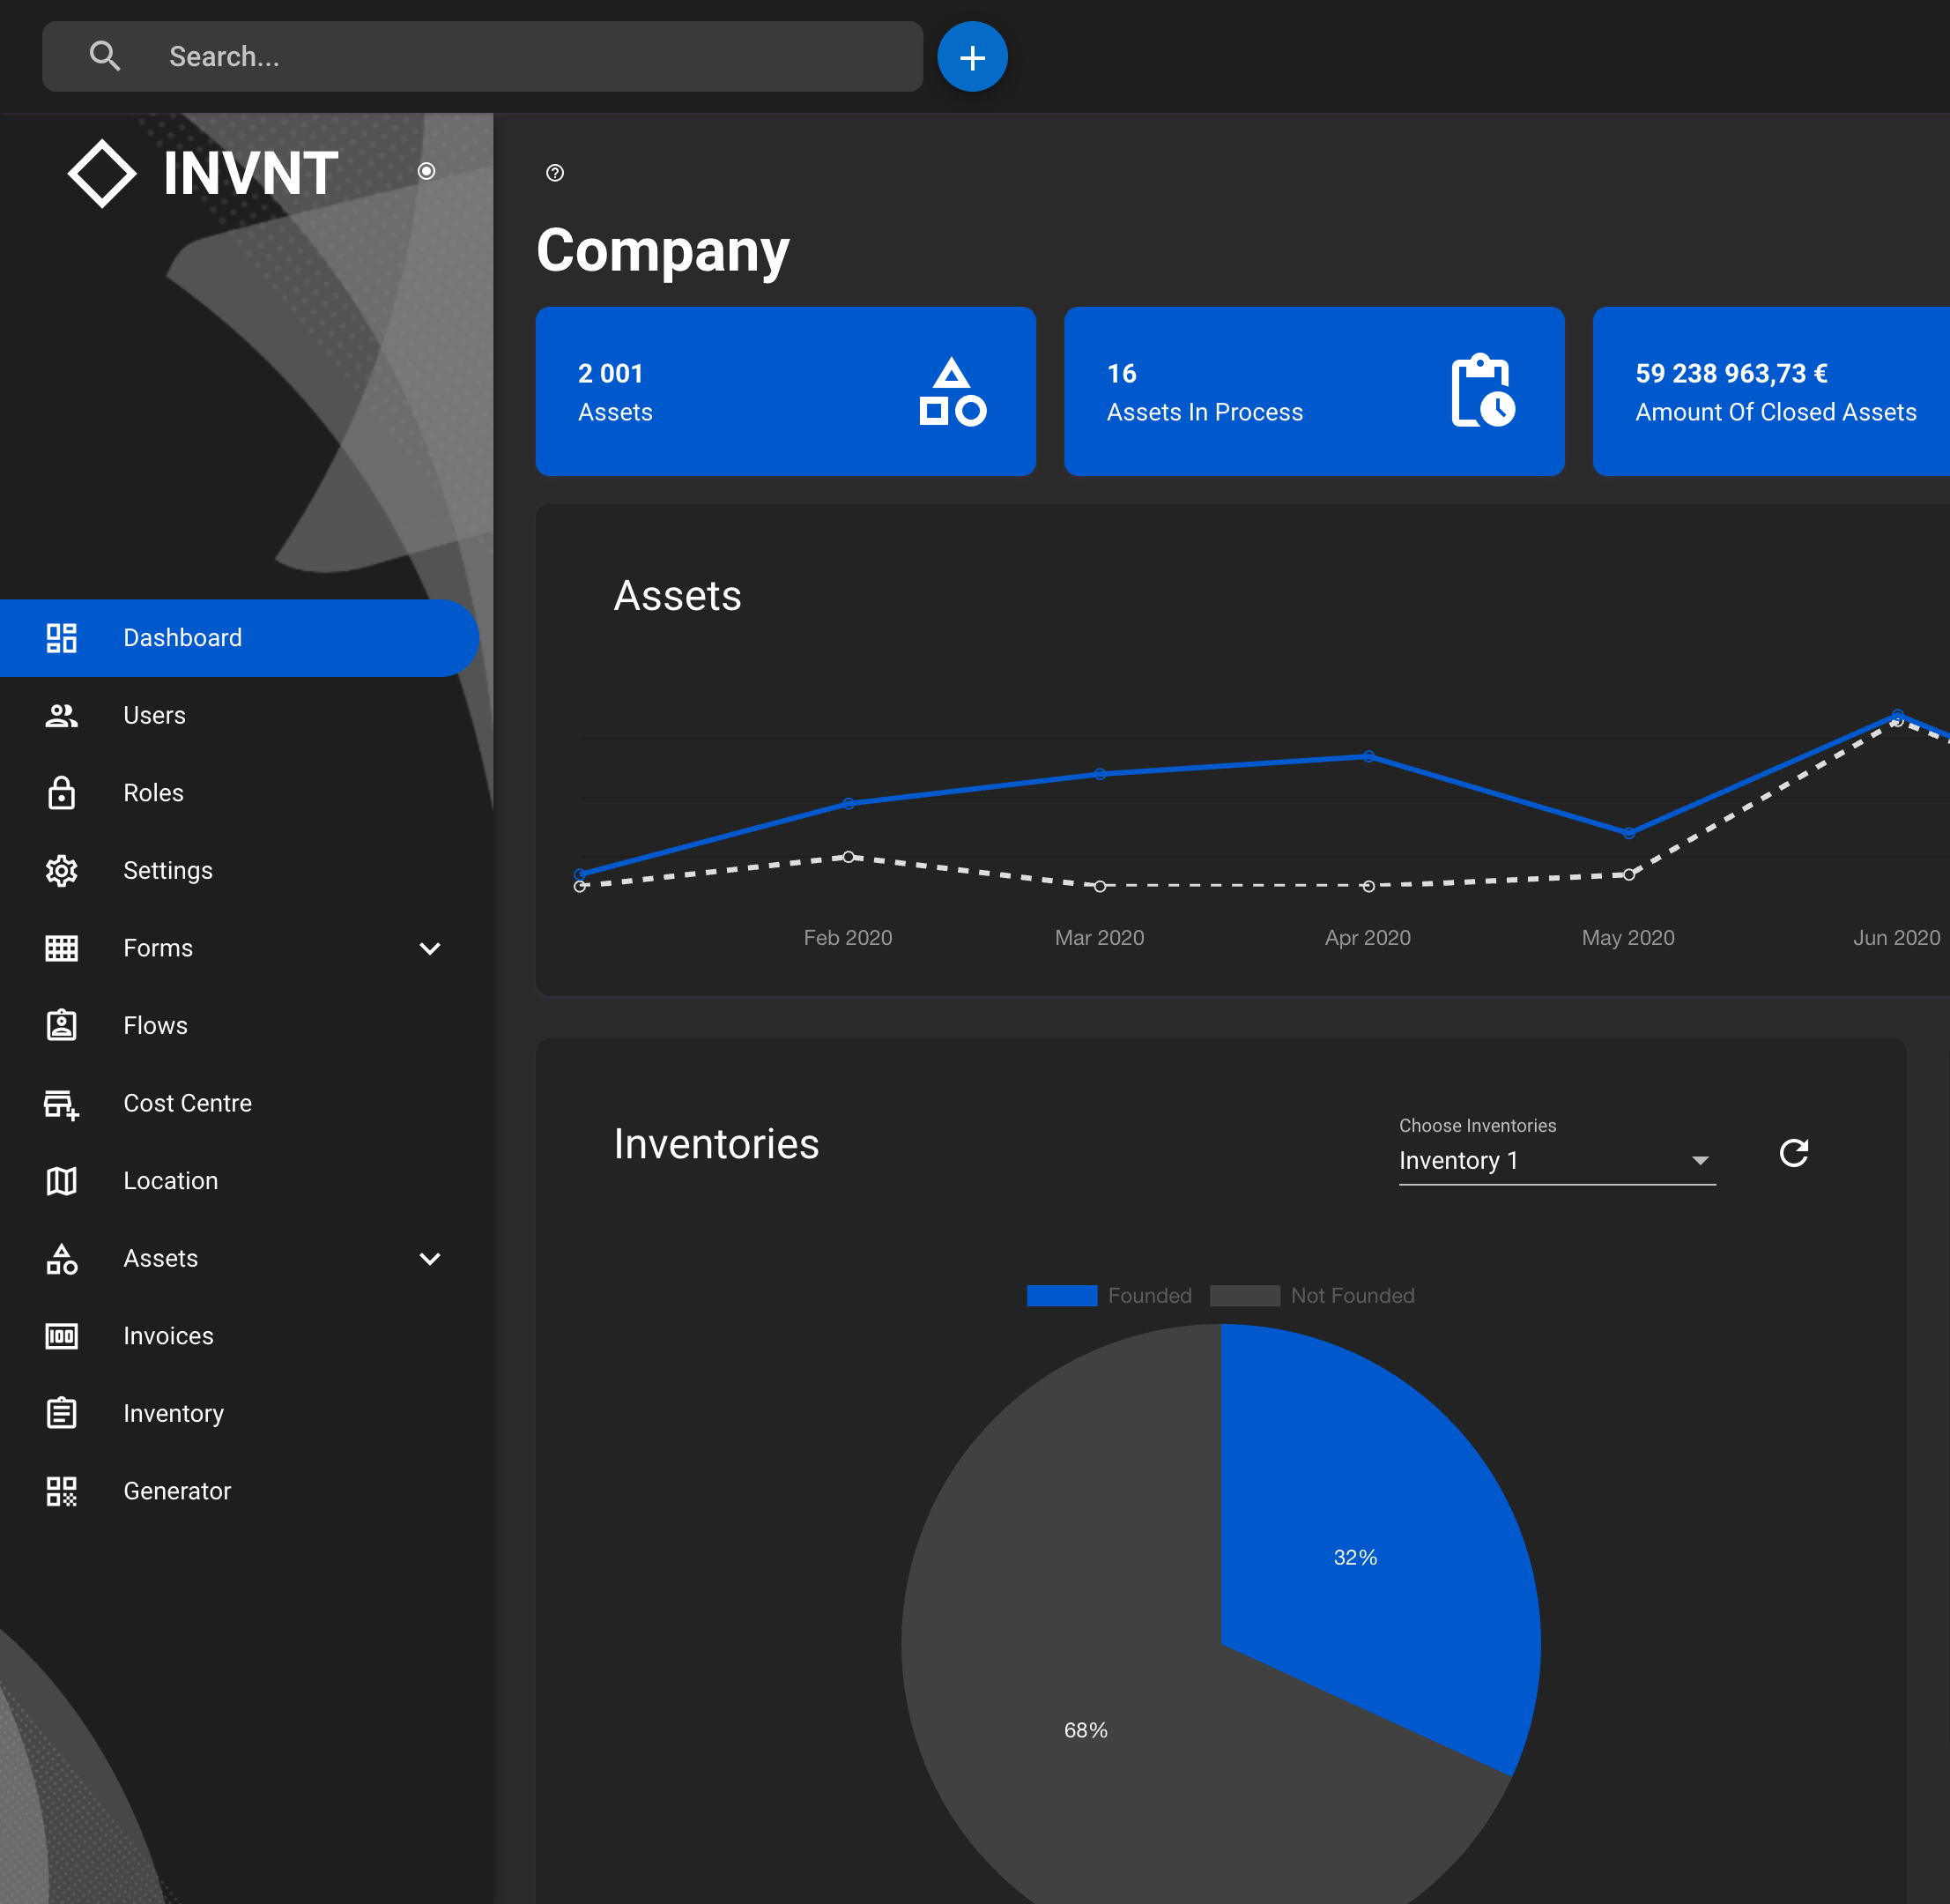Screen dimensions: 1950x1904
Task: Expand the Assets submenu chevron
Action: [430, 1259]
